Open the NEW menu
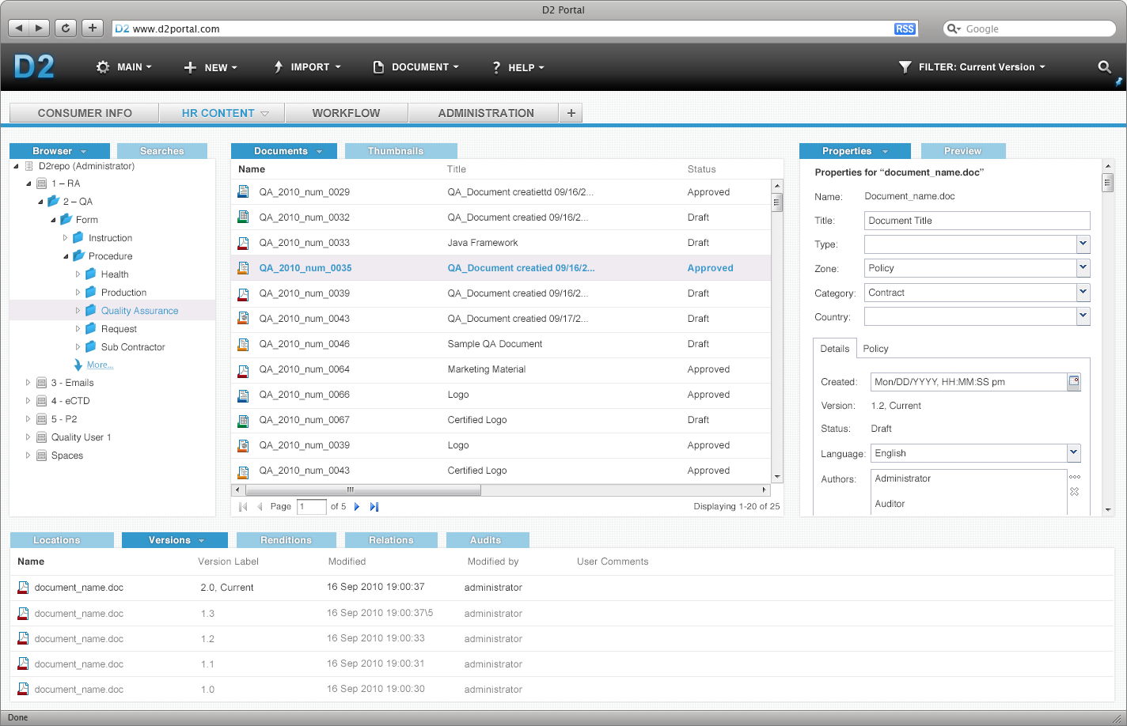The height and width of the screenshot is (726, 1127). click(211, 67)
